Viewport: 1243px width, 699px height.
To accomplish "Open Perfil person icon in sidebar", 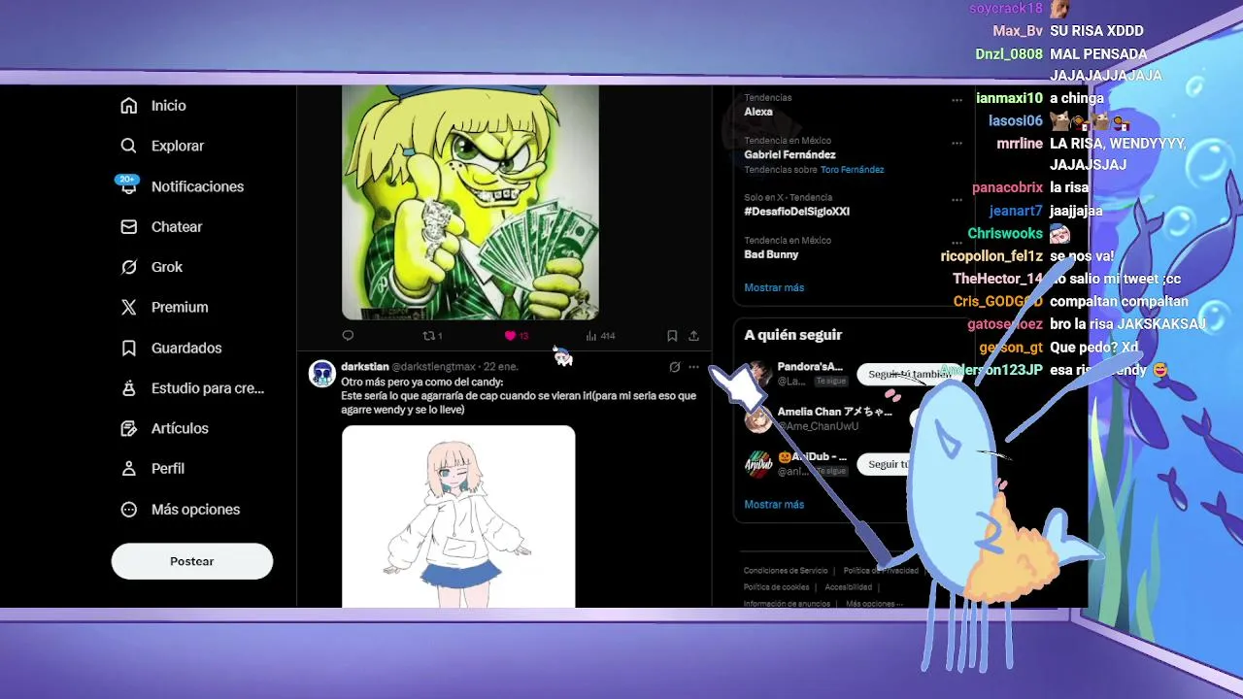I will click(x=128, y=468).
